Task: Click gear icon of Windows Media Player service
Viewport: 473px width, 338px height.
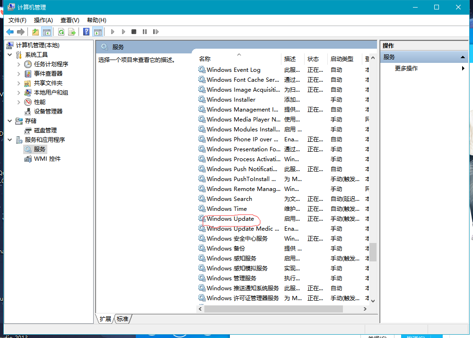Action: pyautogui.click(x=201, y=120)
